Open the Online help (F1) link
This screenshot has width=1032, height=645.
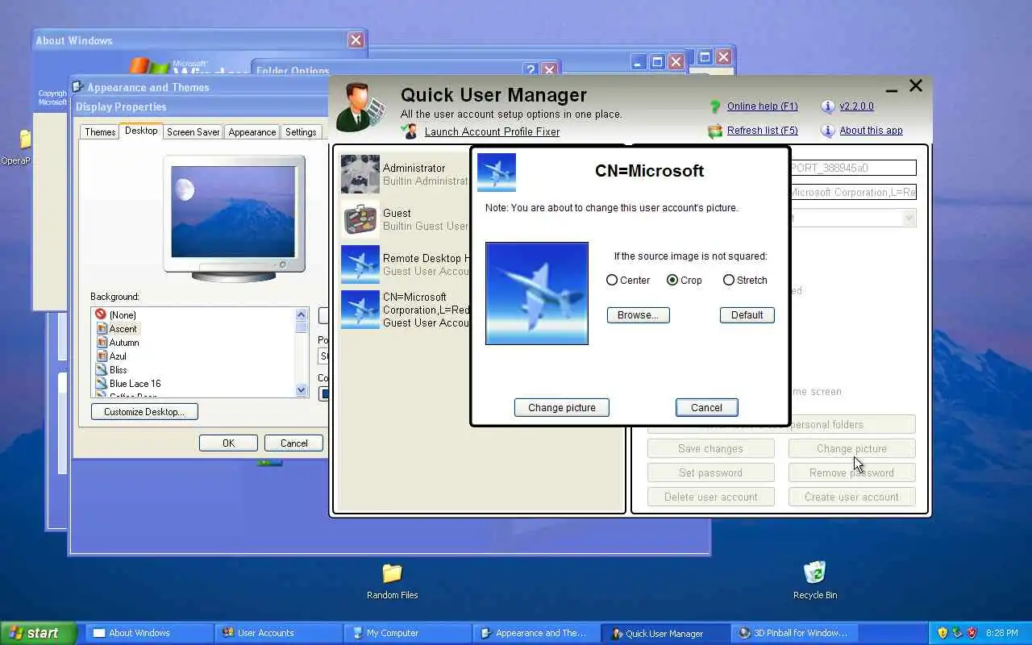pyautogui.click(x=762, y=106)
